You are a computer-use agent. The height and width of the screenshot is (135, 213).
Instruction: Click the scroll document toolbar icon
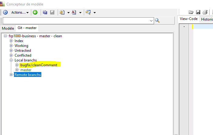[62, 12]
